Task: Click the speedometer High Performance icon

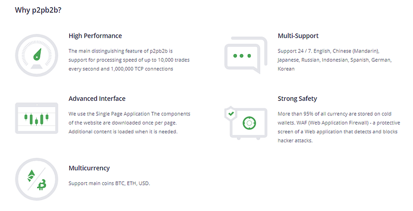Action: tap(37, 56)
